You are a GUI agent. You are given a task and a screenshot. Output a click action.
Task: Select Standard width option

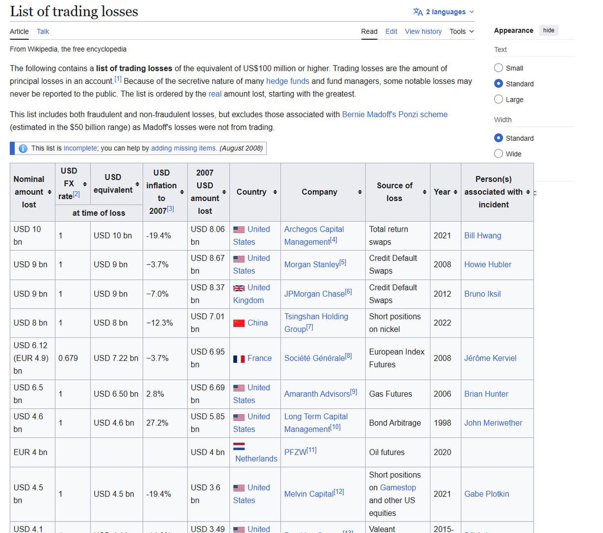pyautogui.click(x=498, y=138)
